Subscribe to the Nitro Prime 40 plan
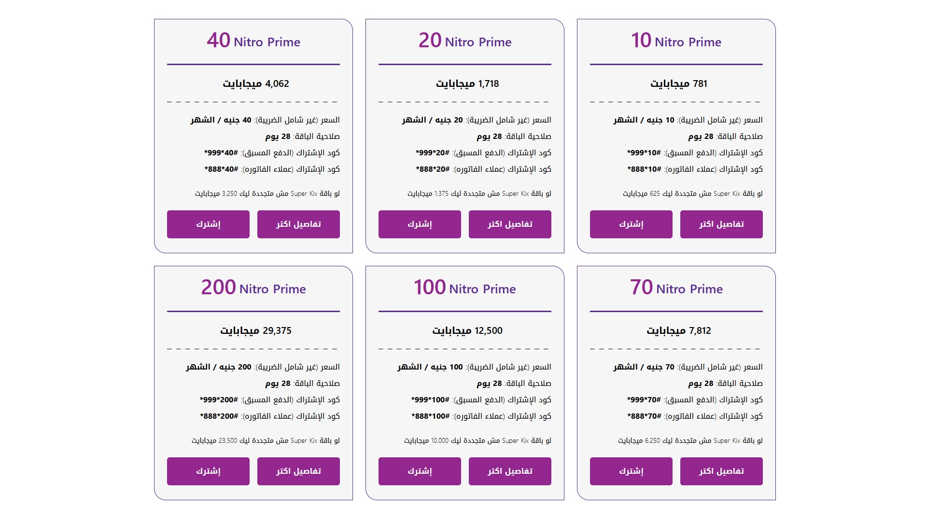This screenshot has height=521, width=927. [x=208, y=224]
